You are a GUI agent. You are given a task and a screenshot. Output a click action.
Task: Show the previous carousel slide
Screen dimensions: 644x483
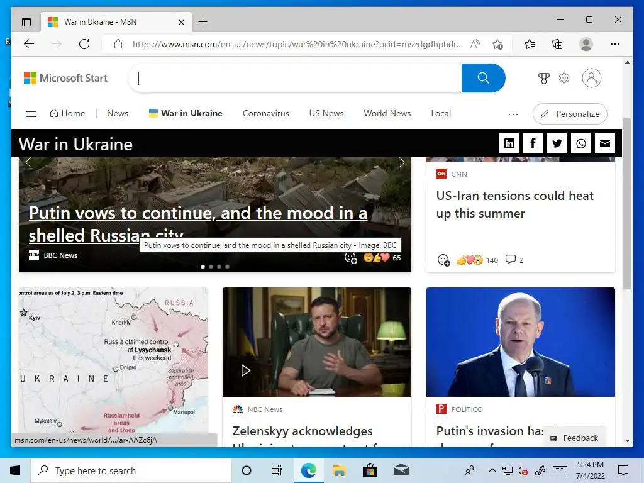coord(28,162)
